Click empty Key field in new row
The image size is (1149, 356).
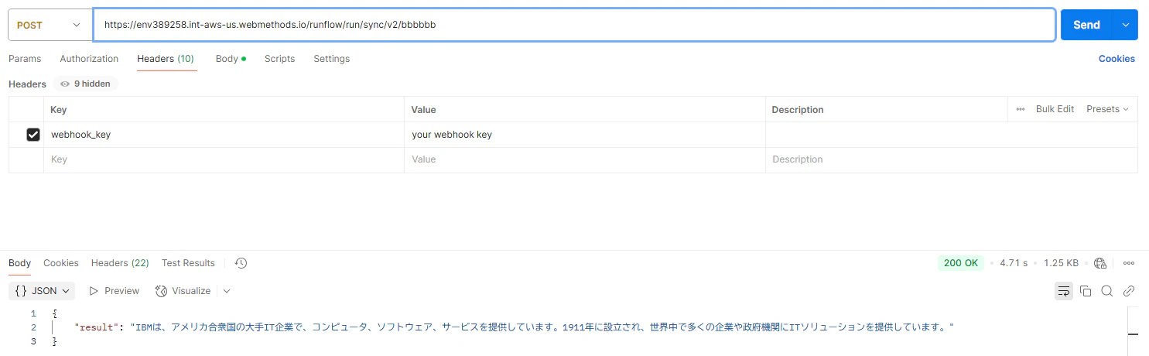[x=224, y=159]
